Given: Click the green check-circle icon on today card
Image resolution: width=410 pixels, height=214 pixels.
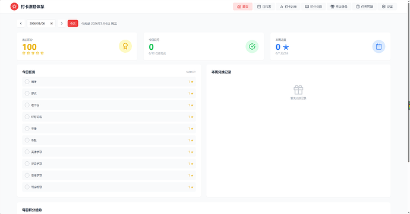Looking at the screenshot, I should [252, 46].
